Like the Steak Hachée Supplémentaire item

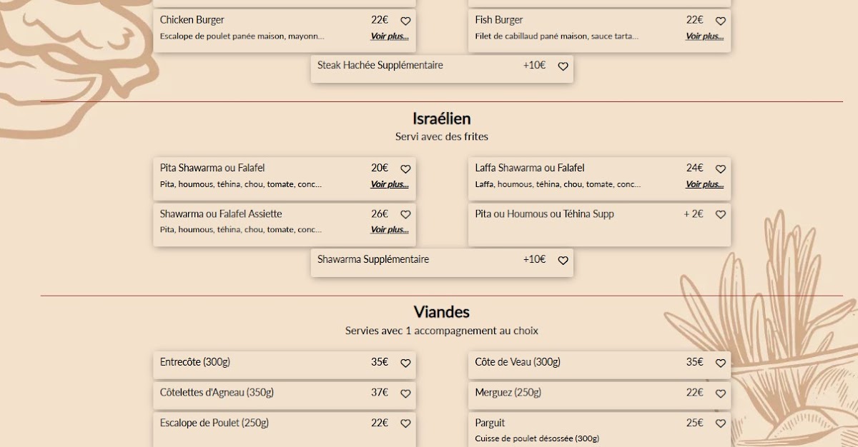pos(563,66)
